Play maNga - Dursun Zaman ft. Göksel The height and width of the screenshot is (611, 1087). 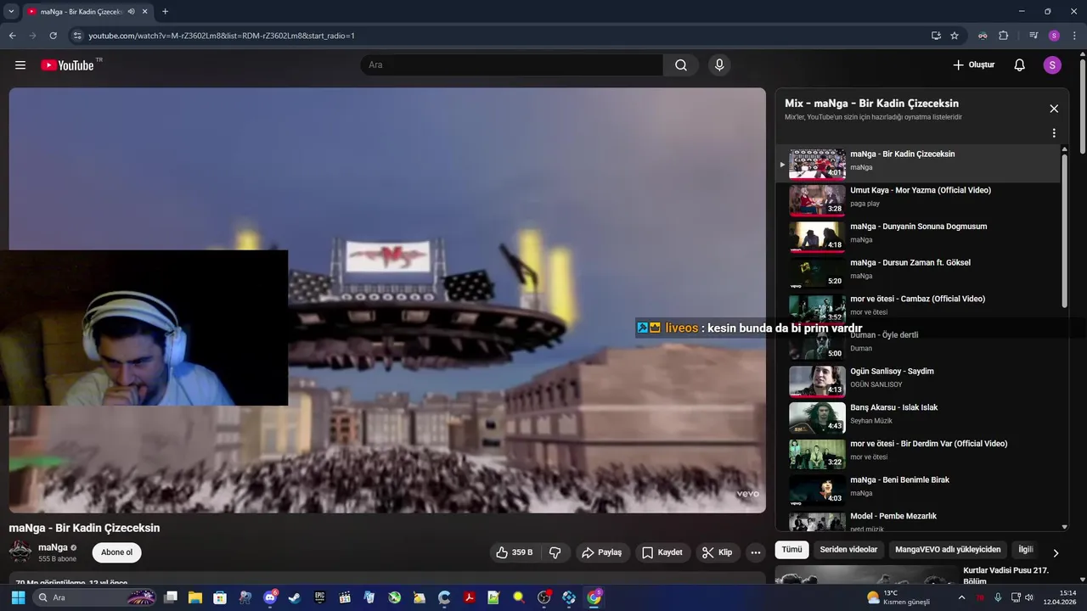[x=918, y=272]
